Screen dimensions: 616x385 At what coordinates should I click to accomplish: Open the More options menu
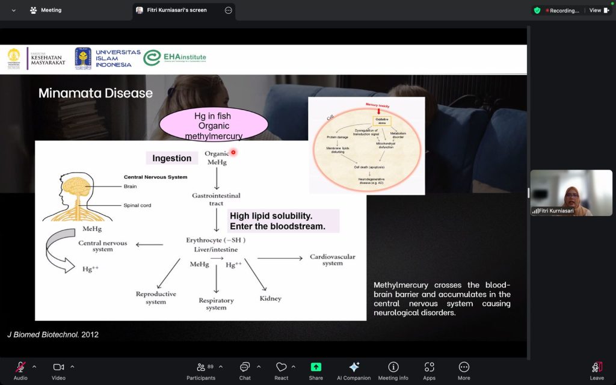click(464, 368)
